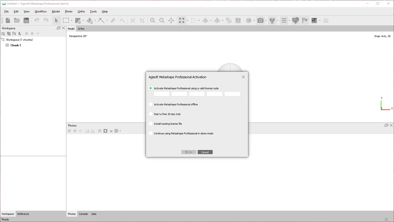Open the Workflow menu

tap(40, 12)
